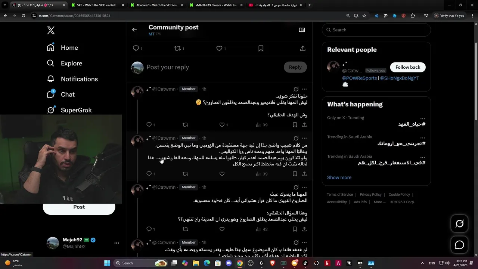The height and width of the screenshot is (269, 478).
Task: Click the Post button in left sidebar
Action: click(79, 207)
